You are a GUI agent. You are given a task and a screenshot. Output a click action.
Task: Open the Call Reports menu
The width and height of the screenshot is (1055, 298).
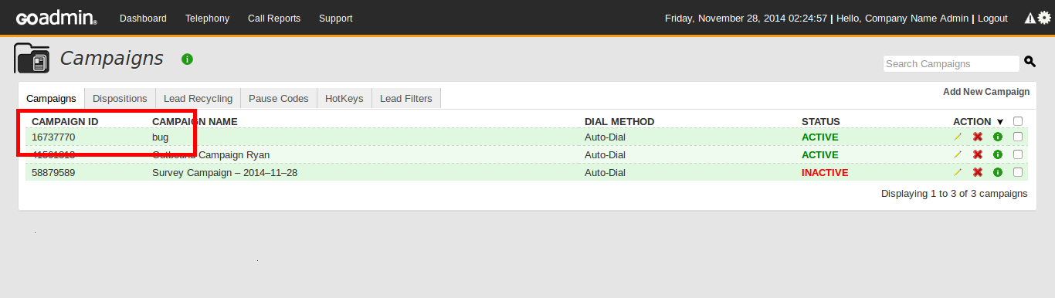[274, 19]
